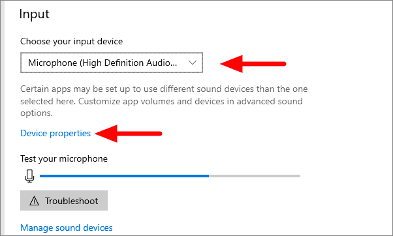Click the warning triangle icon on Troubleshoot

[34, 201]
